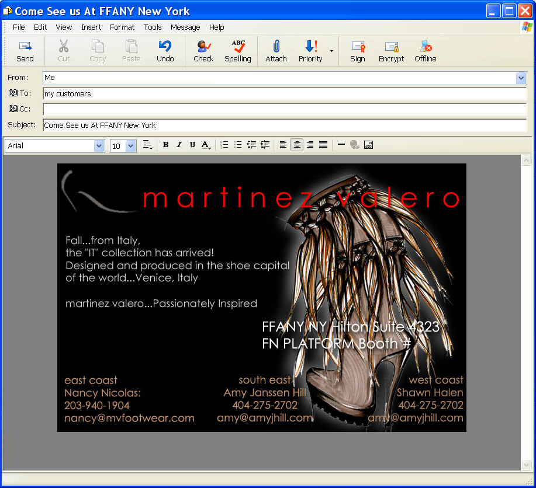The image size is (536, 488).
Task: Expand the From account dropdown
Action: pyautogui.click(x=521, y=78)
